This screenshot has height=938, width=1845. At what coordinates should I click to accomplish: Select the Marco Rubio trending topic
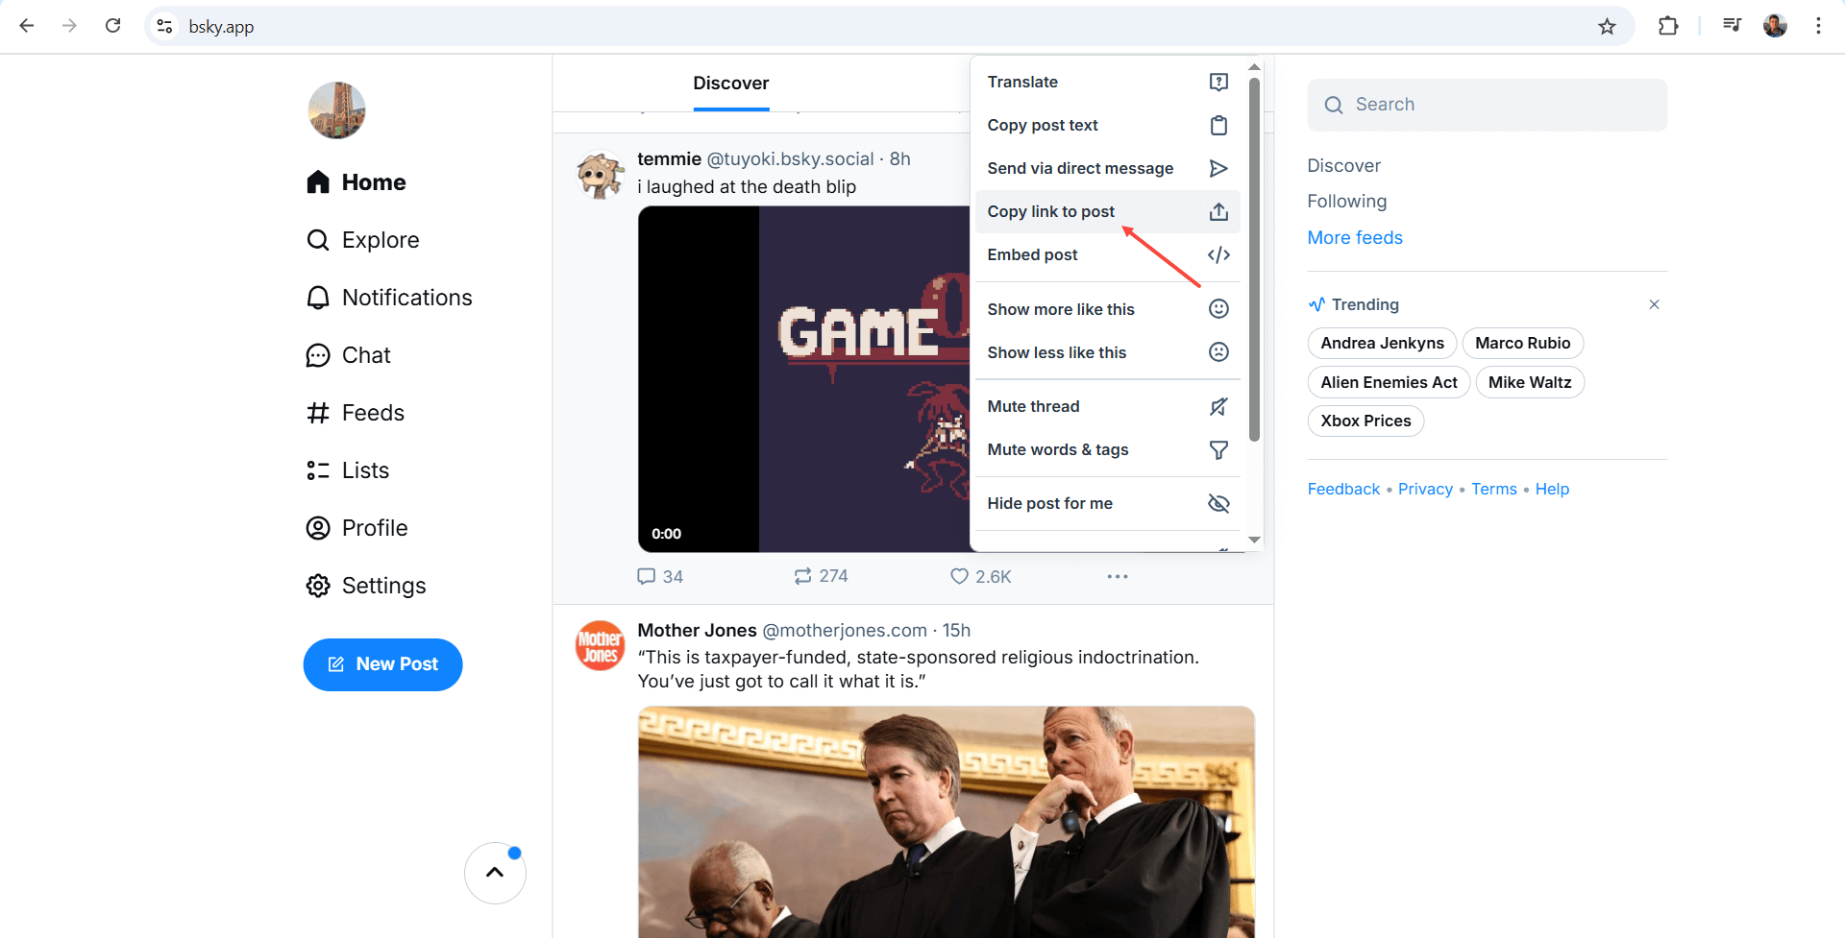pyautogui.click(x=1522, y=344)
